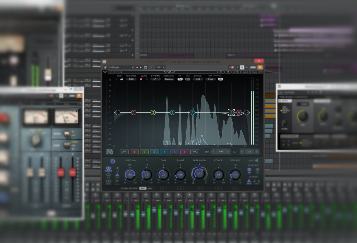Image resolution: width=357 pixels, height=243 pixels.
Task: Toggle RTA On switch
Action: click(x=220, y=79)
